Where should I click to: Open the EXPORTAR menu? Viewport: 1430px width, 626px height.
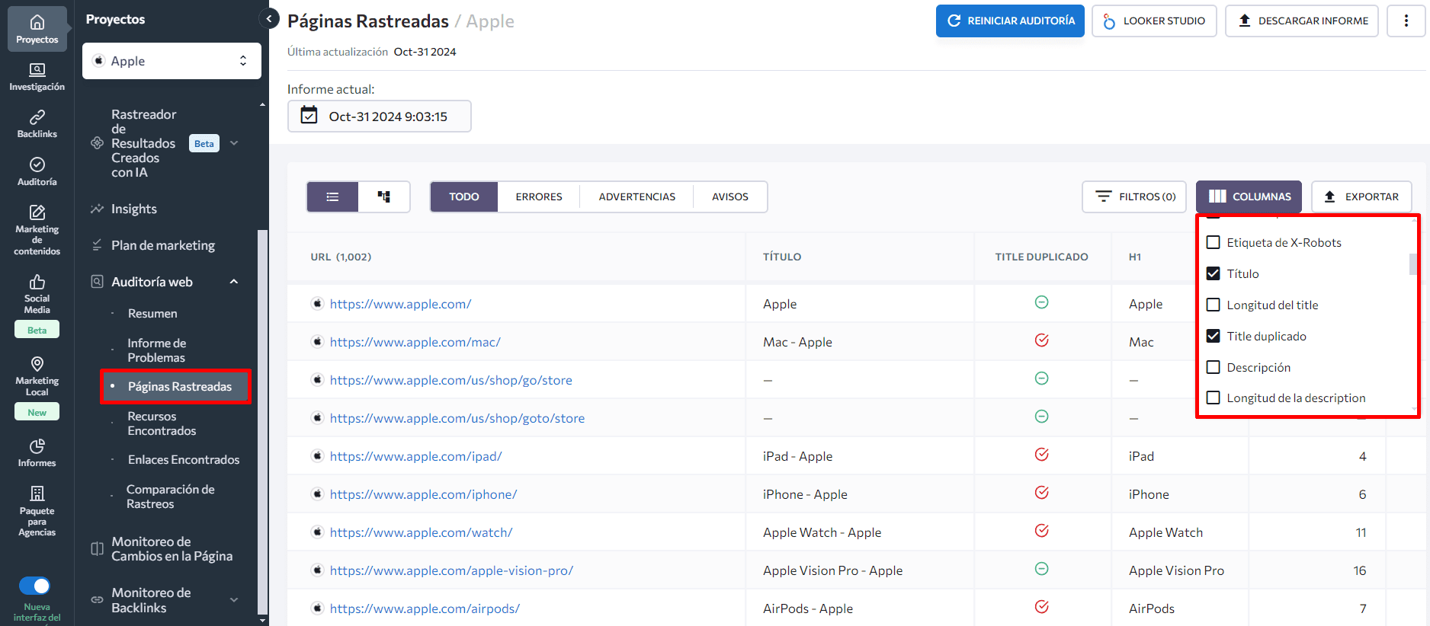[1361, 196]
